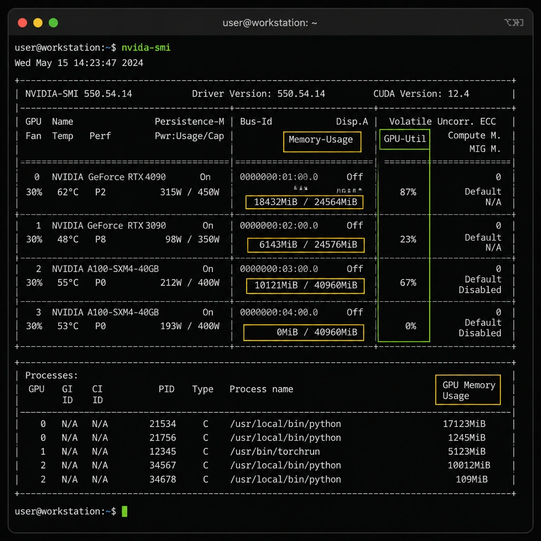Click the timestamp "Wed May 15 14:23:47 2024"

[x=79, y=63]
